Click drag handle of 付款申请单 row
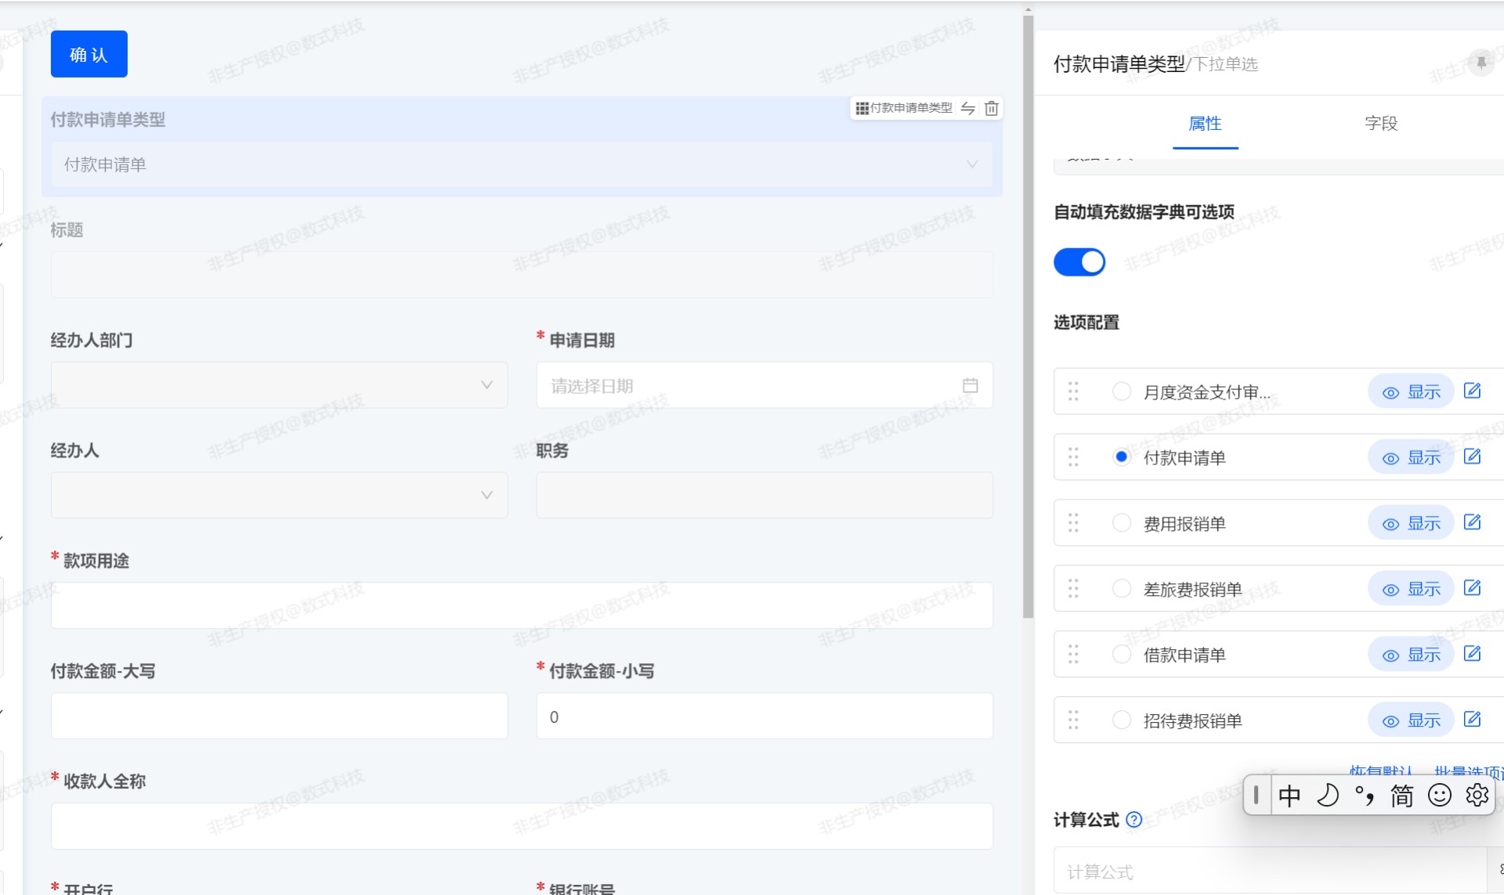The image size is (1504, 895). tap(1073, 457)
